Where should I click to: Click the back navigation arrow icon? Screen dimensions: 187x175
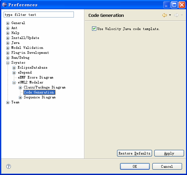pos(165,15)
